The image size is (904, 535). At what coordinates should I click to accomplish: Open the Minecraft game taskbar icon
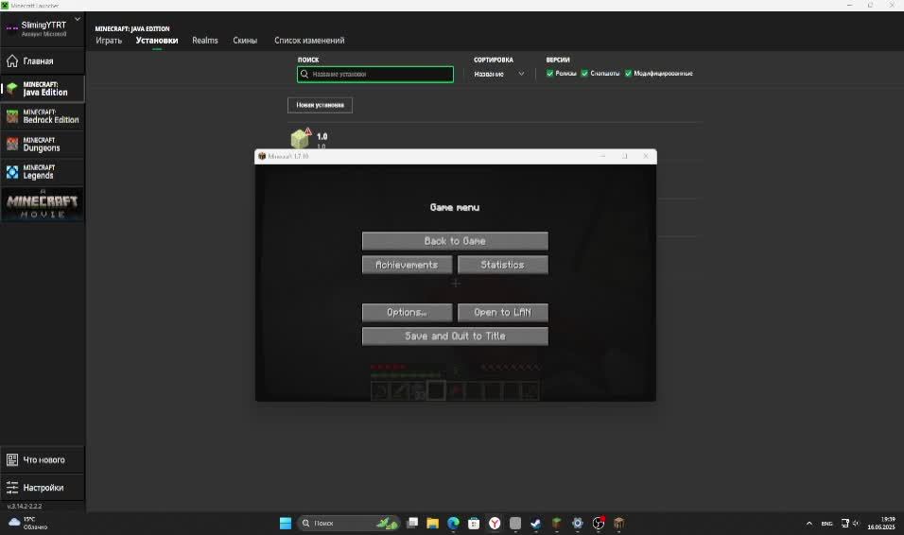[619, 523]
